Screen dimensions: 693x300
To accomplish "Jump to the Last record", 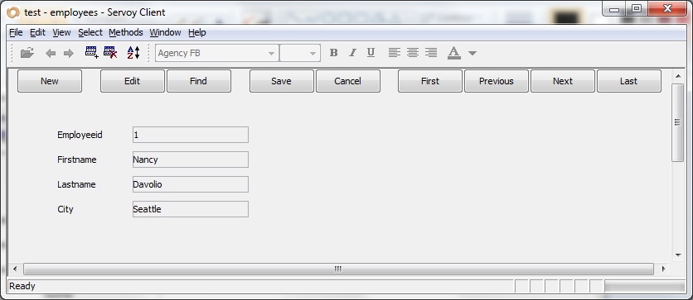I will [629, 81].
